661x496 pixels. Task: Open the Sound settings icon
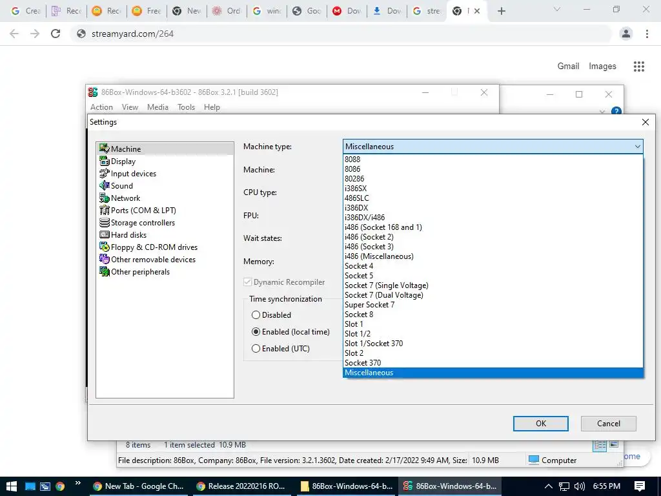click(104, 185)
